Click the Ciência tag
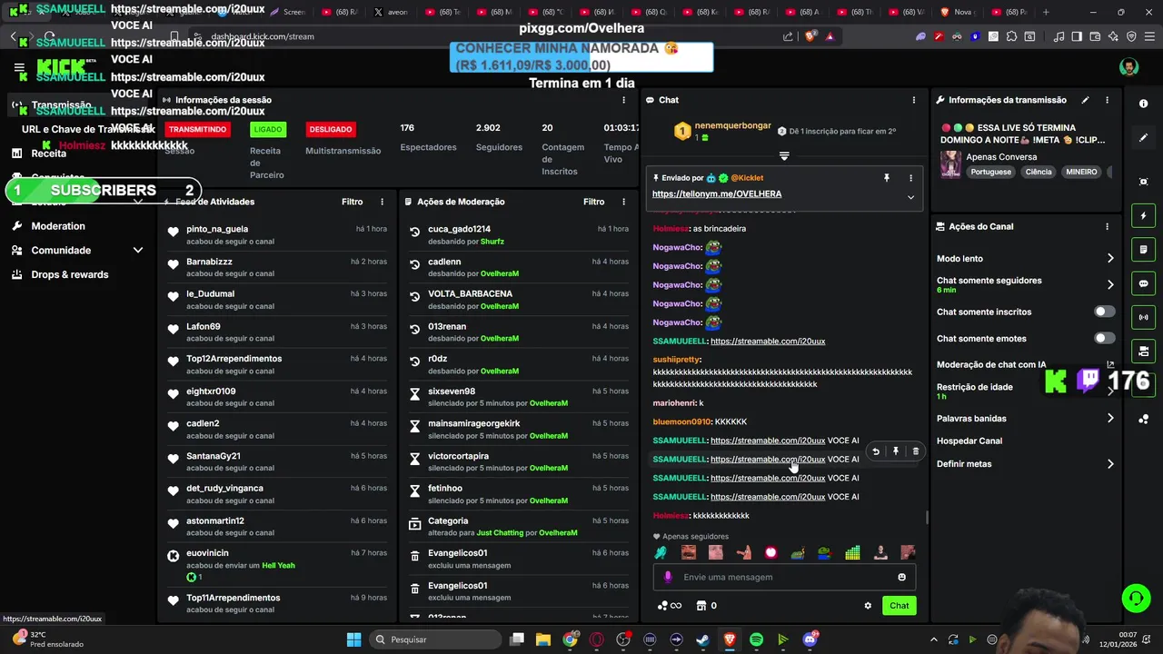 coord(1039,172)
